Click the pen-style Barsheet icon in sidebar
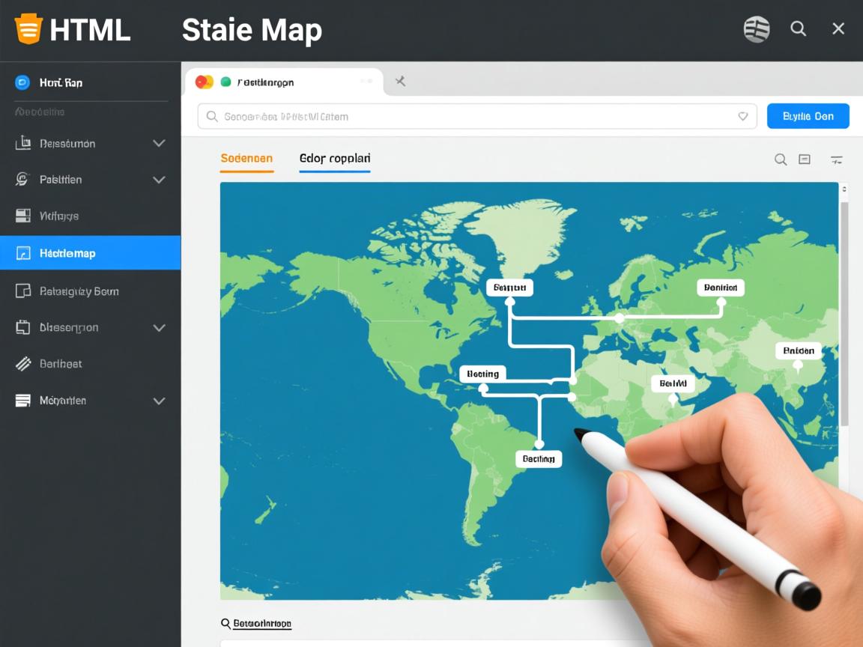Screen dimensions: 863x647 pyautogui.click(x=23, y=364)
